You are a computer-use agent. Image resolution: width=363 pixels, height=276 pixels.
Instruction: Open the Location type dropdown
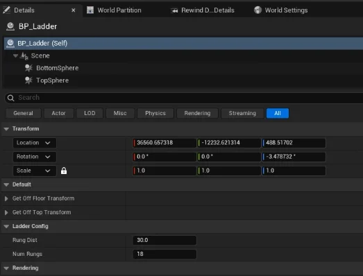[x=34, y=143]
